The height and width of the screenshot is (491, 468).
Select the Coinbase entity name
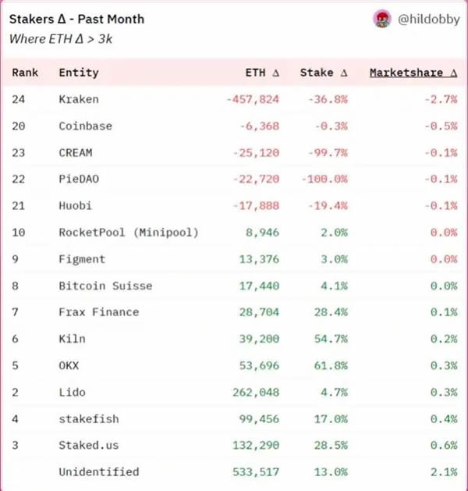pyautogui.click(x=85, y=126)
